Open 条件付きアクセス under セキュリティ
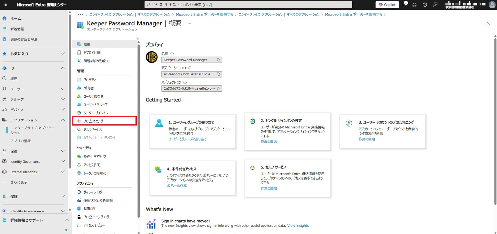Screen dimensions: 497x234 click(95, 157)
